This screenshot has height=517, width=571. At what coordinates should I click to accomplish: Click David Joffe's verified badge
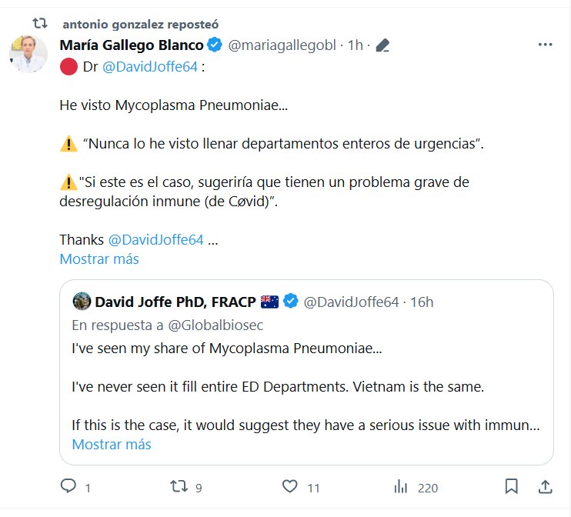pyautogui.click(x=291, y=302)
